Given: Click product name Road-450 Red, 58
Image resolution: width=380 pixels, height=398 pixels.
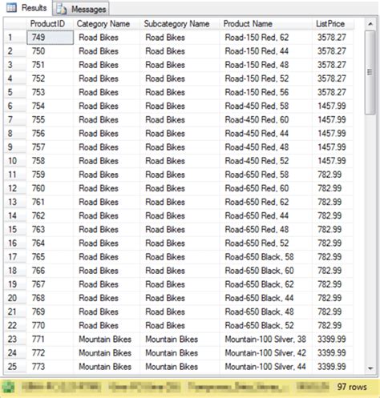Looking at the screenshot, I should coord(257,106).
